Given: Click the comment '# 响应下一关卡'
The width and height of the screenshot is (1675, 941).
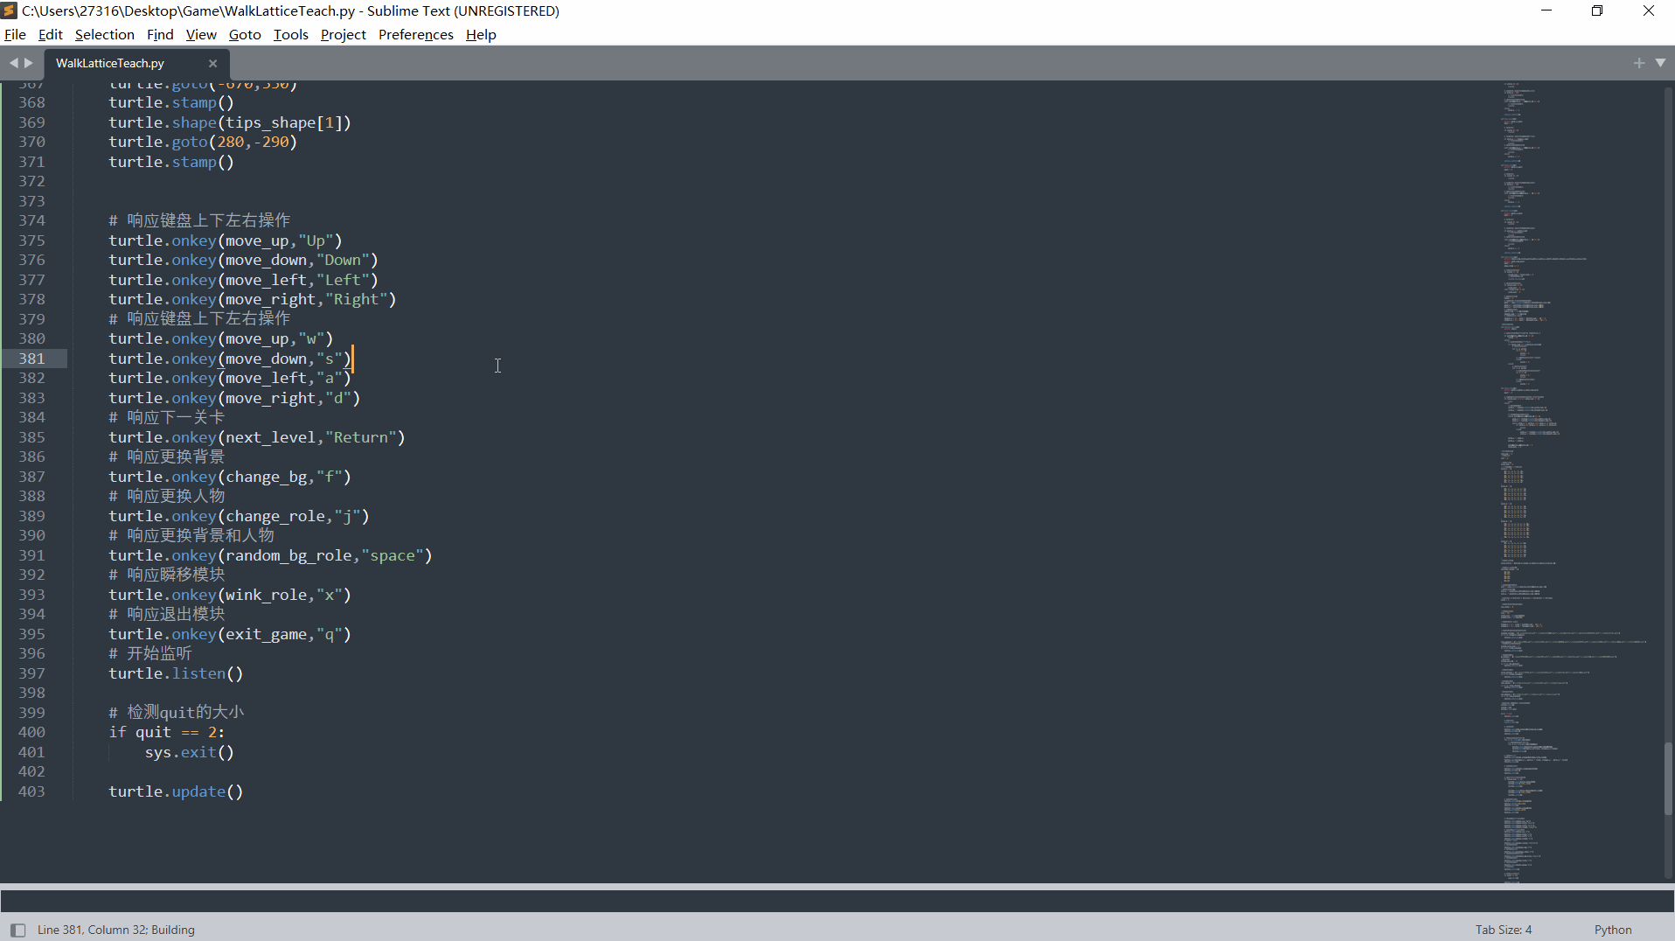Looking at the screenshot, I should pyautogui.click(x=167, y=417).
